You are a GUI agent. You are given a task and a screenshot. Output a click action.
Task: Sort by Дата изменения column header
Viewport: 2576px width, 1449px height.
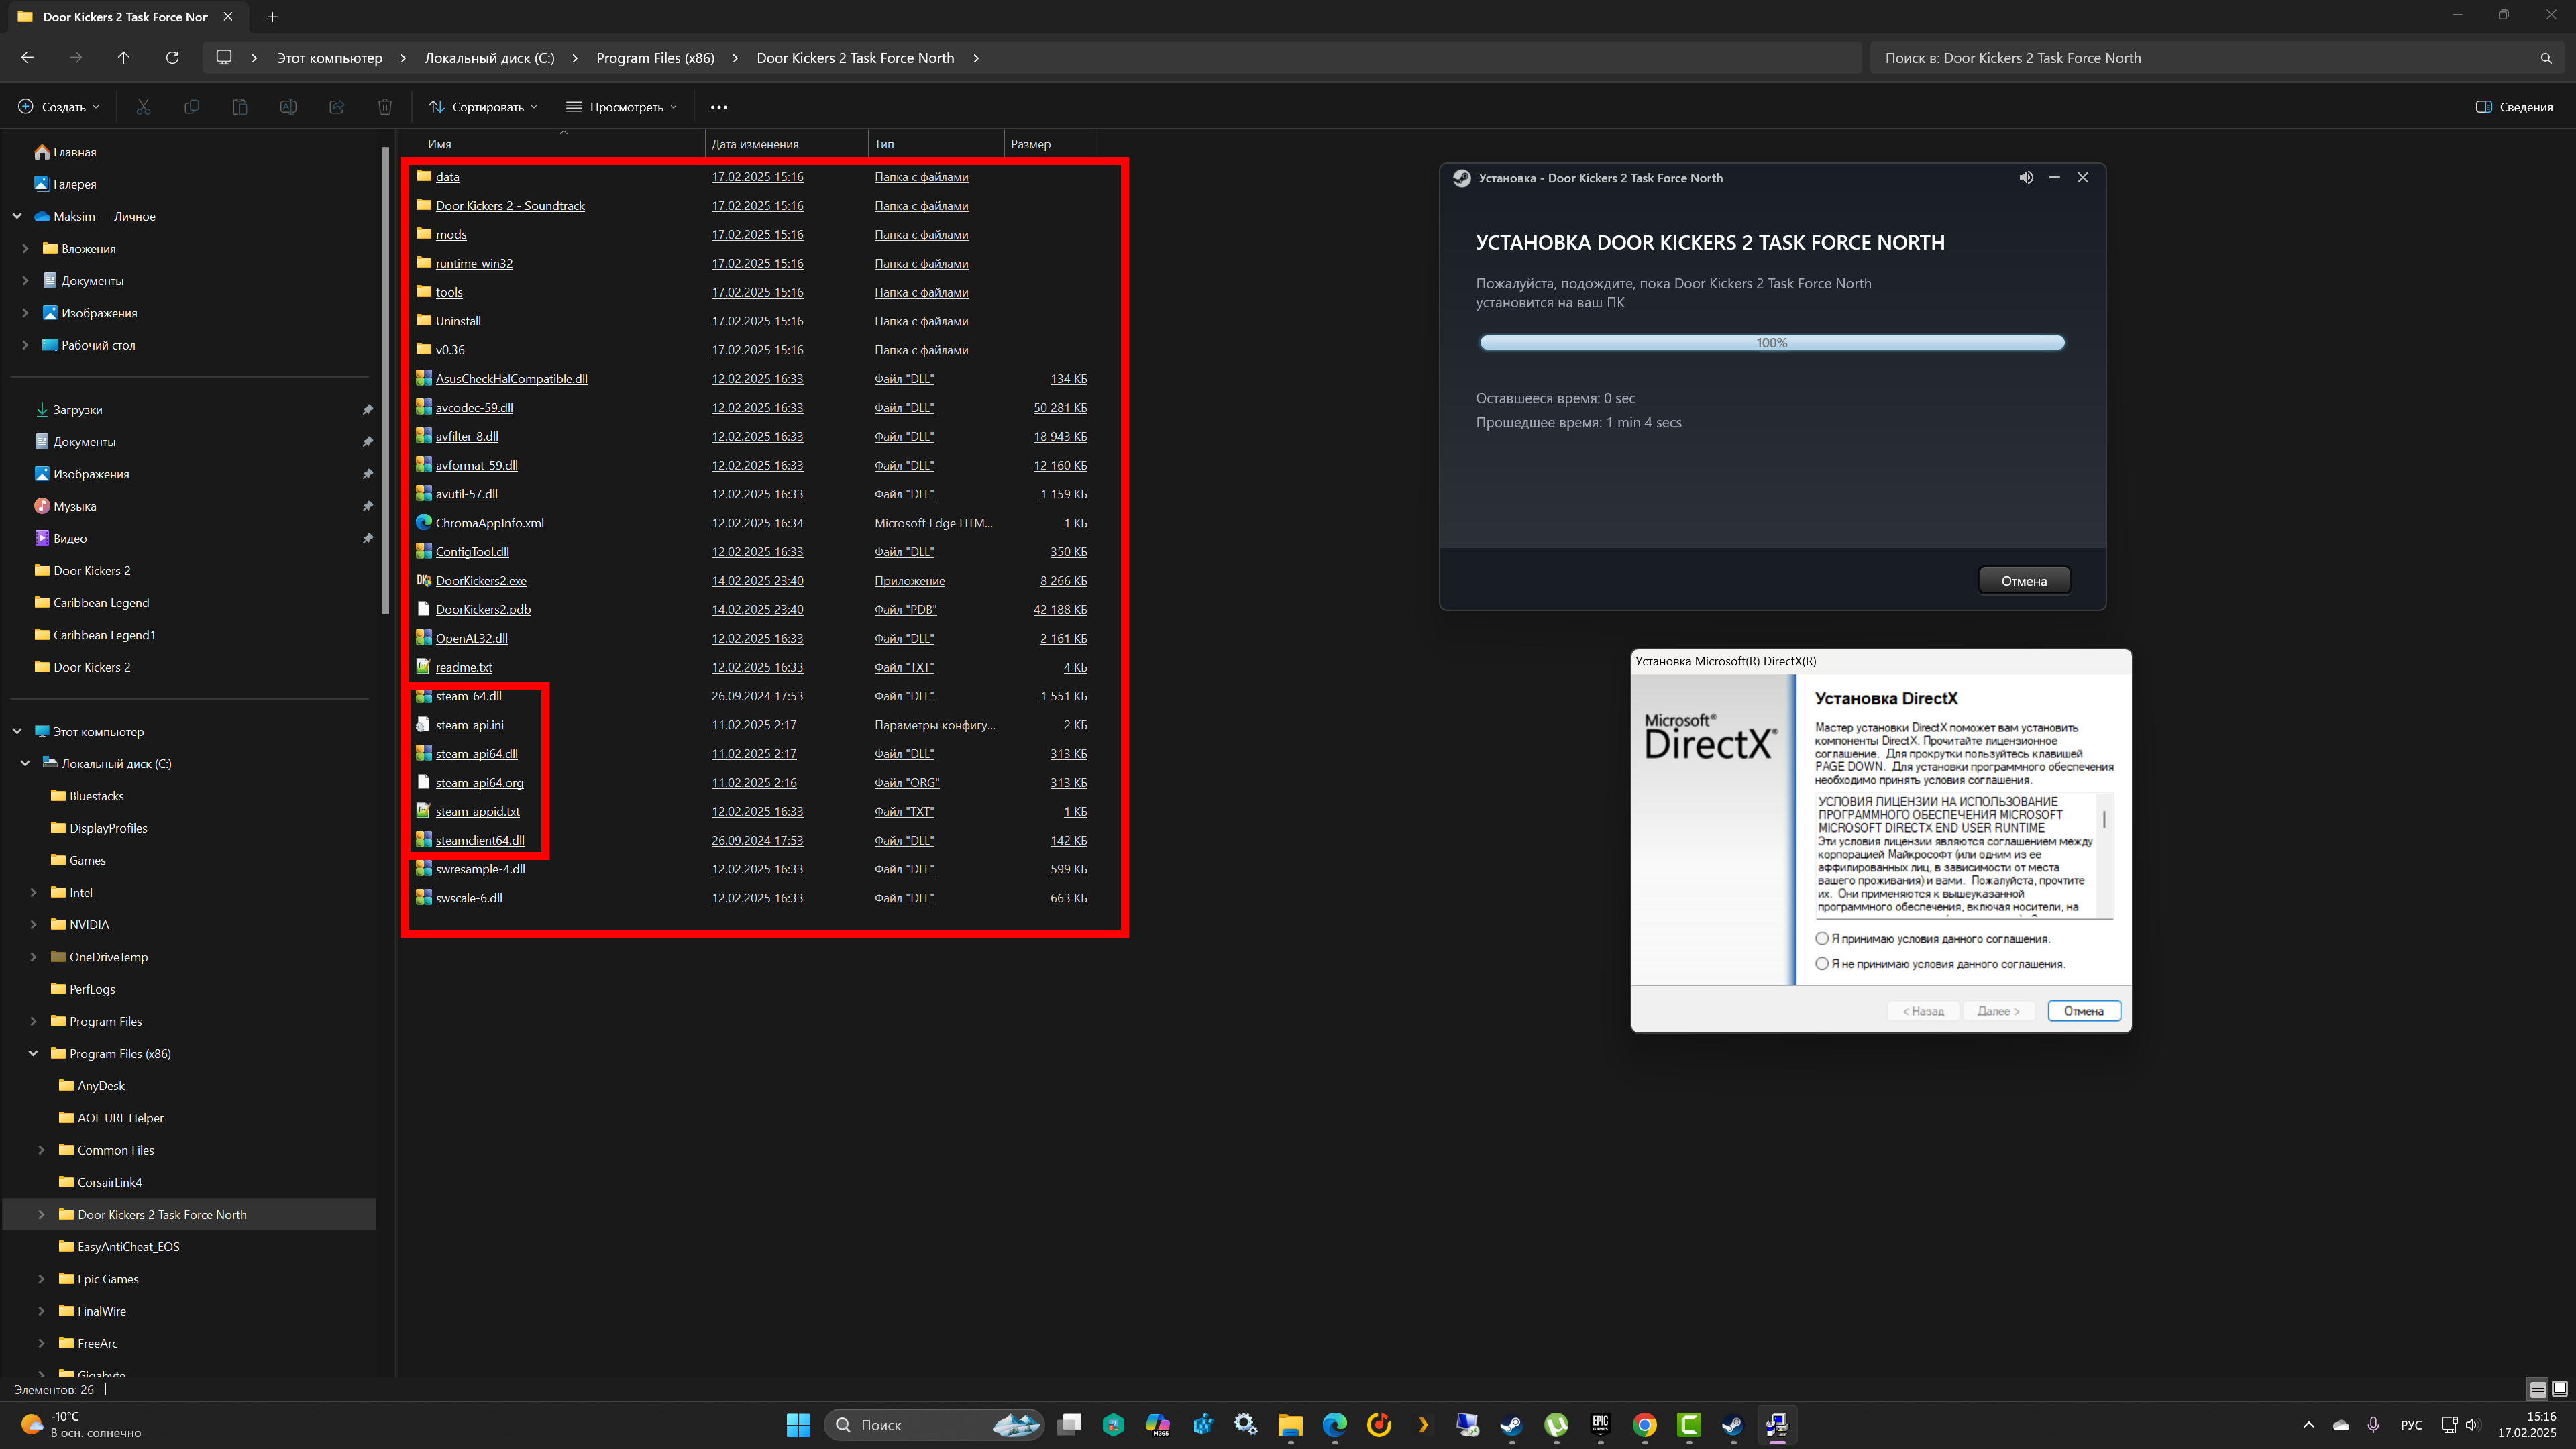point(786,144)
